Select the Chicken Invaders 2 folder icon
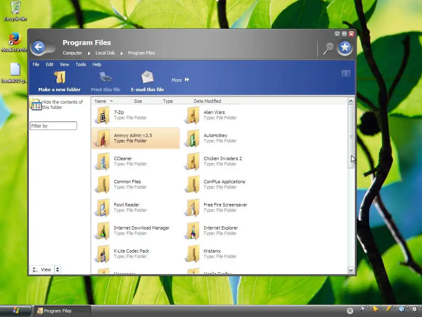The image size is (422, 317). tap(192, 162)
